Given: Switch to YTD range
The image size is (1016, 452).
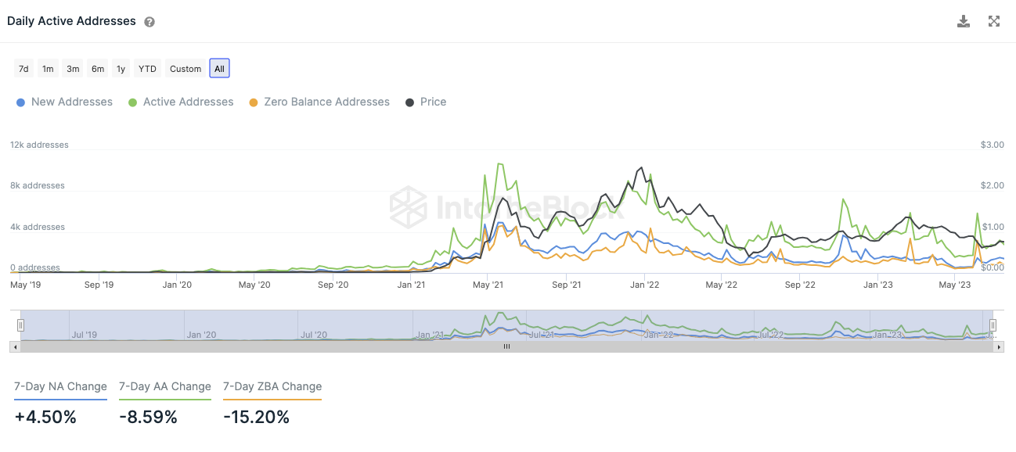Looking at the screenshot, I should [x=147, y=69].
